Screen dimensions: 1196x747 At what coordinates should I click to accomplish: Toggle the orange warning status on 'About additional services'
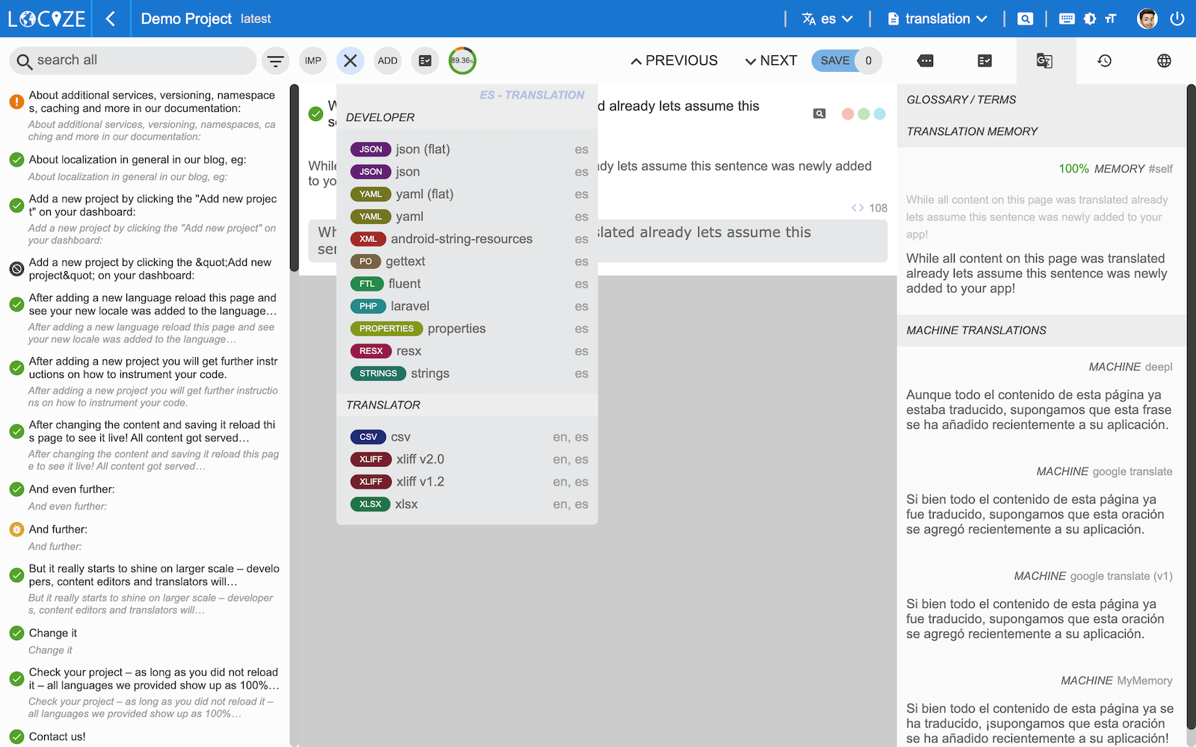tap(16, 102)
